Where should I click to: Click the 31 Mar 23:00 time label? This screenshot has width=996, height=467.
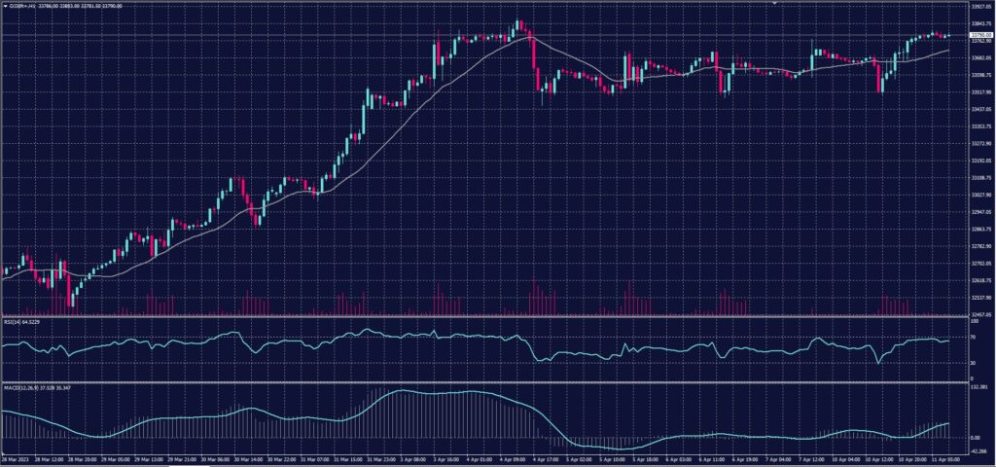(x=379, y=457)
